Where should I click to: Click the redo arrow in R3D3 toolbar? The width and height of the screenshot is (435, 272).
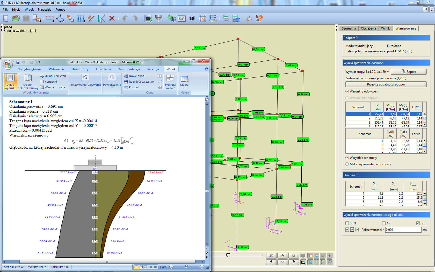[x=135, y=18]
